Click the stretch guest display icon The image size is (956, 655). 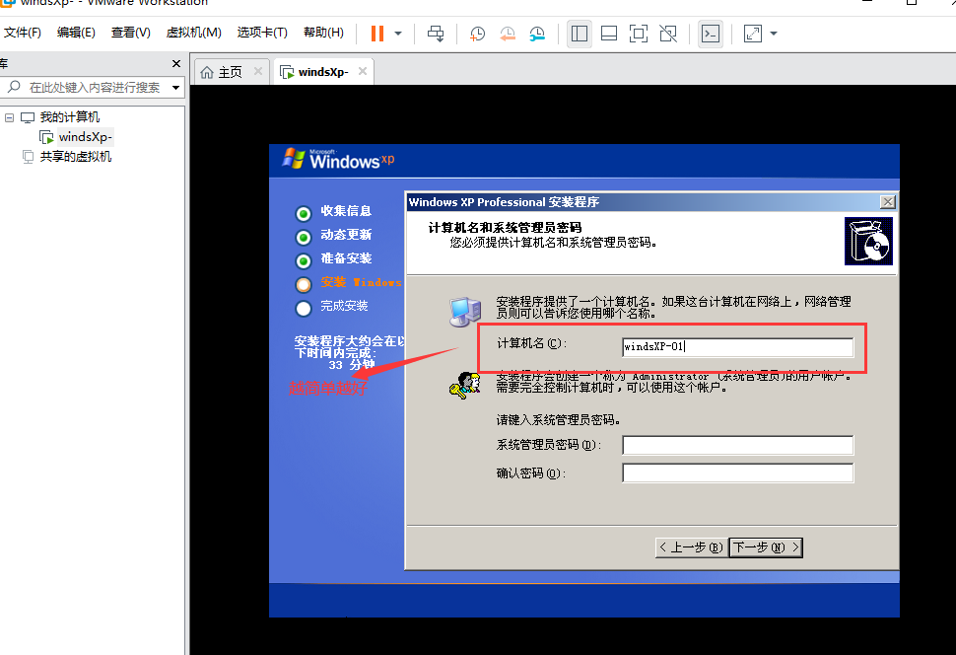click(753, 34)
